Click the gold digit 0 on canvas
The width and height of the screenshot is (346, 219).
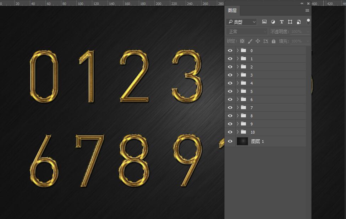pos(44,76)
